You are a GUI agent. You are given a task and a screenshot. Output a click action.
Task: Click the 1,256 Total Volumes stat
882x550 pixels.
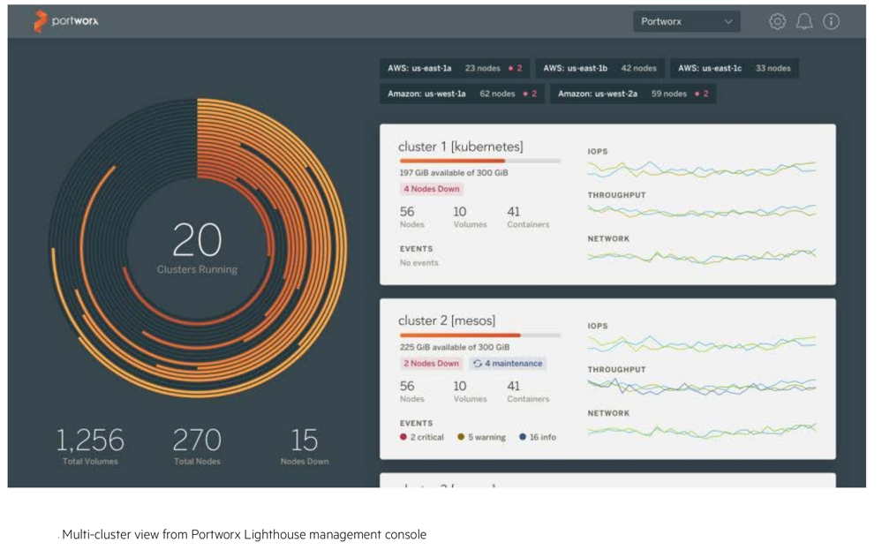[90, 447]
